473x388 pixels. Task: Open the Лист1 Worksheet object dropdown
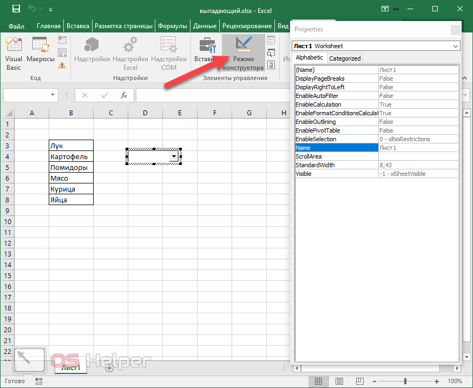[455, 46]
